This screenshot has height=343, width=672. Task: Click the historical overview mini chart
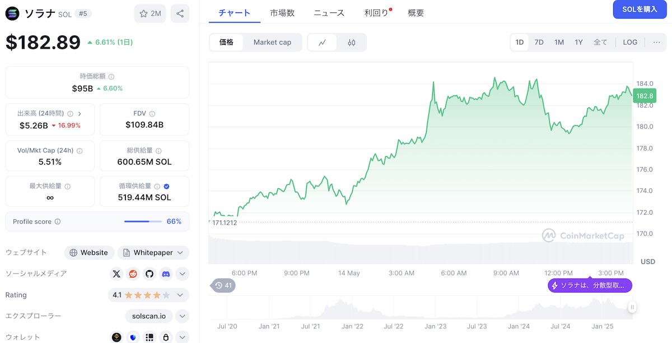(421, 307)
